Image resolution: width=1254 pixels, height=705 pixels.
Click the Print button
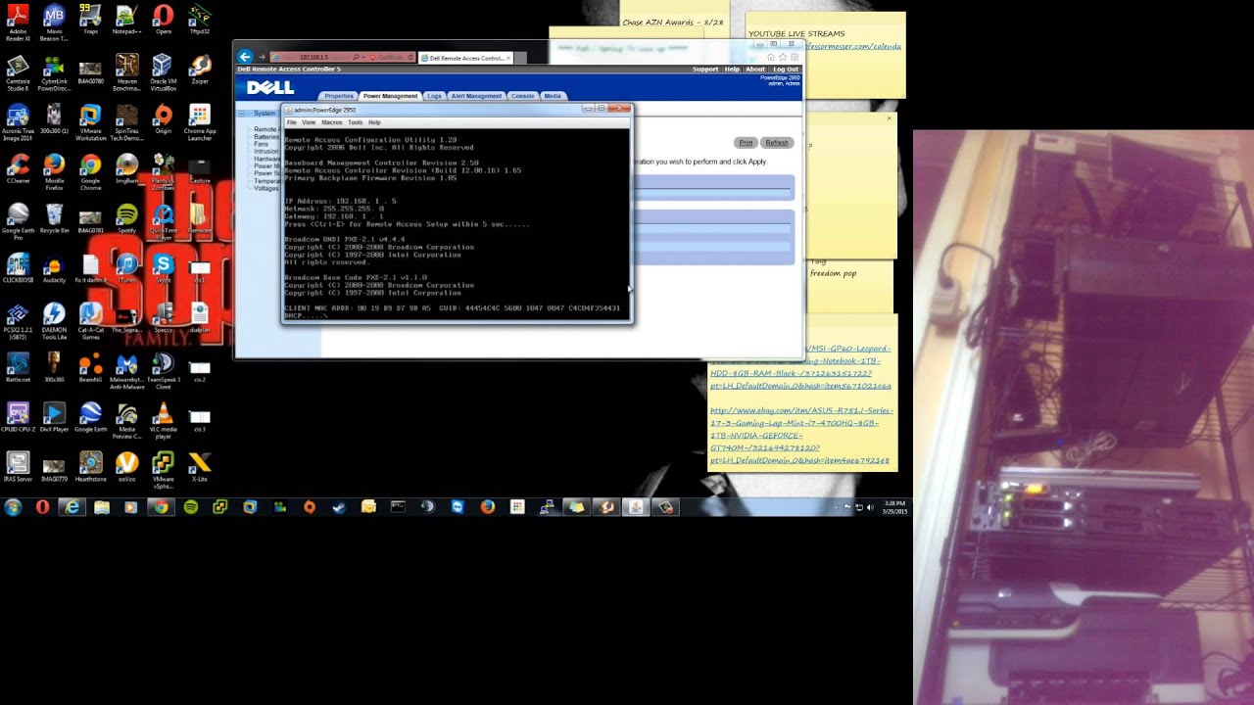[746, 143]
